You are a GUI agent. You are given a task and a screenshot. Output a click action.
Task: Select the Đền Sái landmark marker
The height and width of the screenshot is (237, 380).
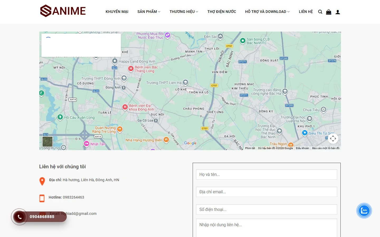pos(220,36)
